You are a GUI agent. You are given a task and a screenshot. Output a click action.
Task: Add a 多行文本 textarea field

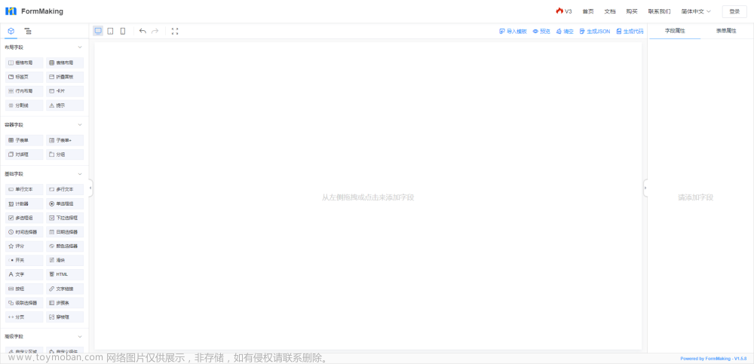click(x=65, y=189)
